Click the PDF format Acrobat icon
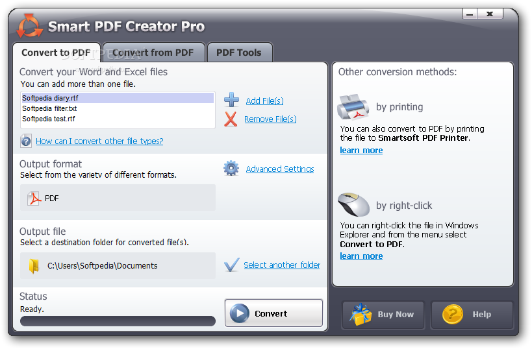 (x=34, y=199)
